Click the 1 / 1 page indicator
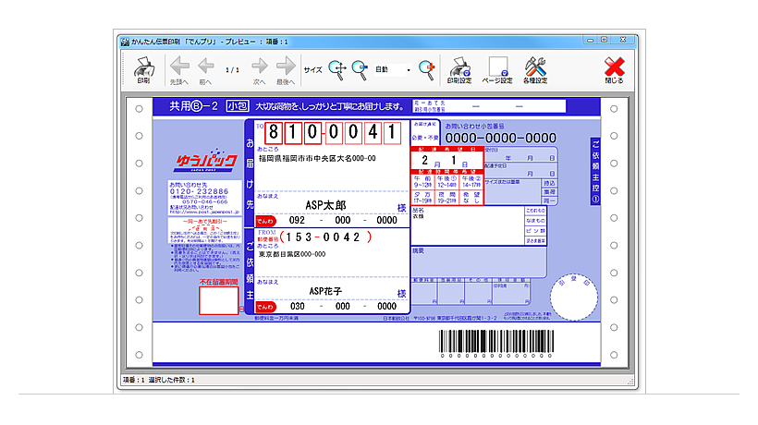Image resolution: width=758 pixels, height=425 pixels. [x=233, y=69]
